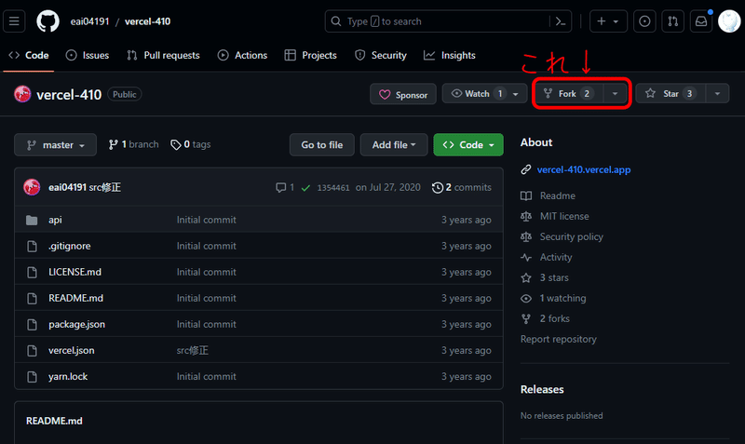Open the vercel-410.vercel.app website link
The image size is (745, 444).
point(584,169)
